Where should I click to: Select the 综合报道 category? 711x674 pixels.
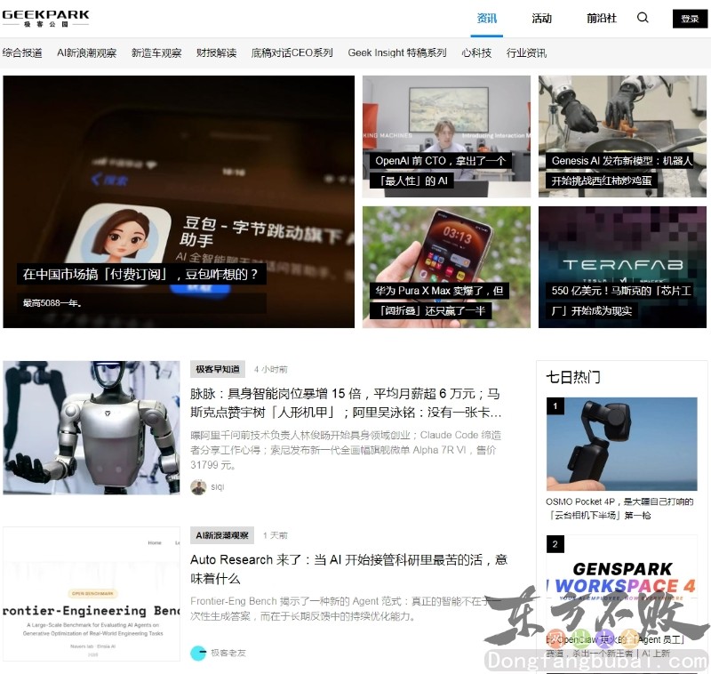22,52
